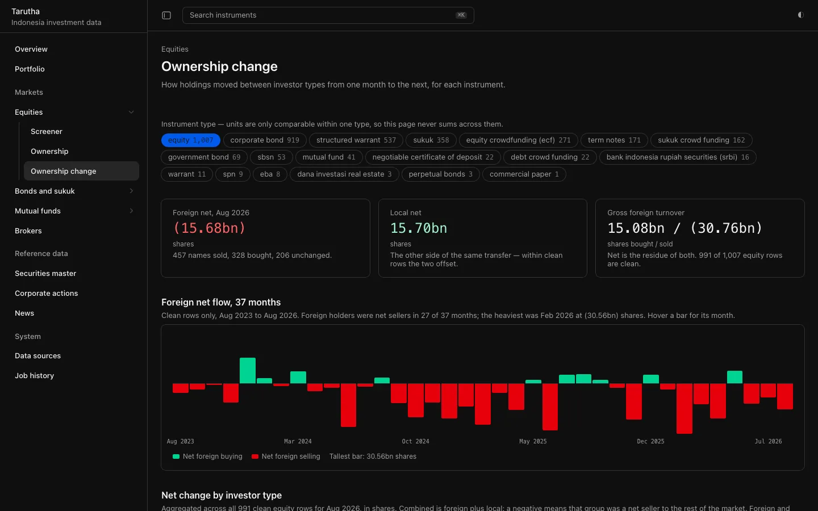Image resolution: width=818 pixels, height=511 pixels.
Task: Expand the Bonds and sukuk chevron
Action: point(131,191)
